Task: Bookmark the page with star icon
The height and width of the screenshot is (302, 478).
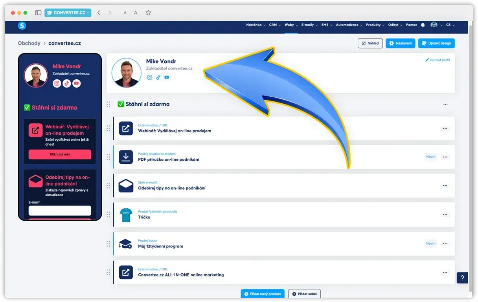Action: click(148, 13)
